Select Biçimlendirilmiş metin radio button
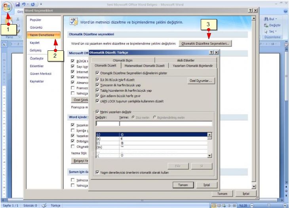This screenshot has height=208, width=289. (155, 117)
